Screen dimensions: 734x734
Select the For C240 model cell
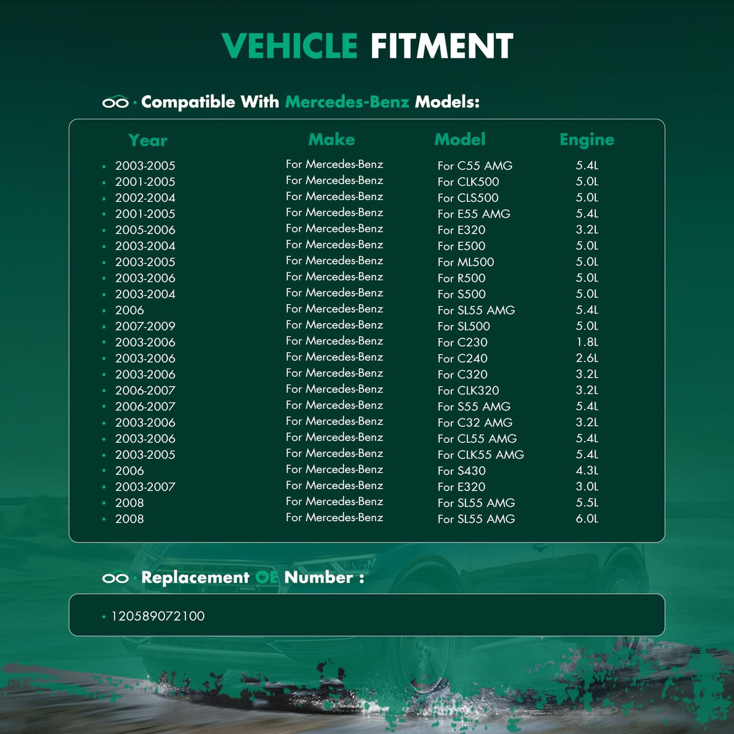click(x=462, y=358)
